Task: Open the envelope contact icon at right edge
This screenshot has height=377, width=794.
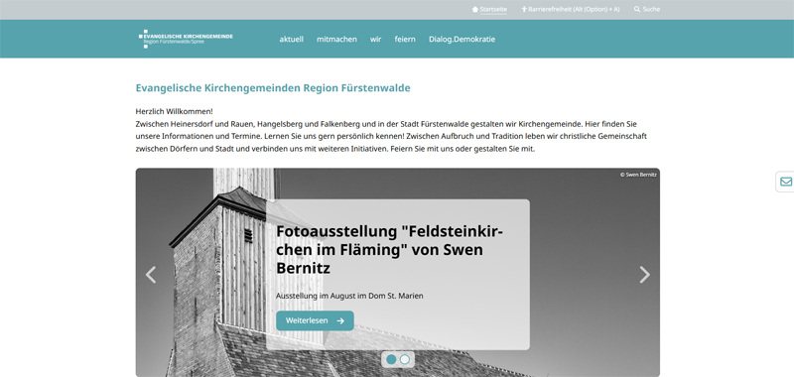Action: (x=786, y=182)
